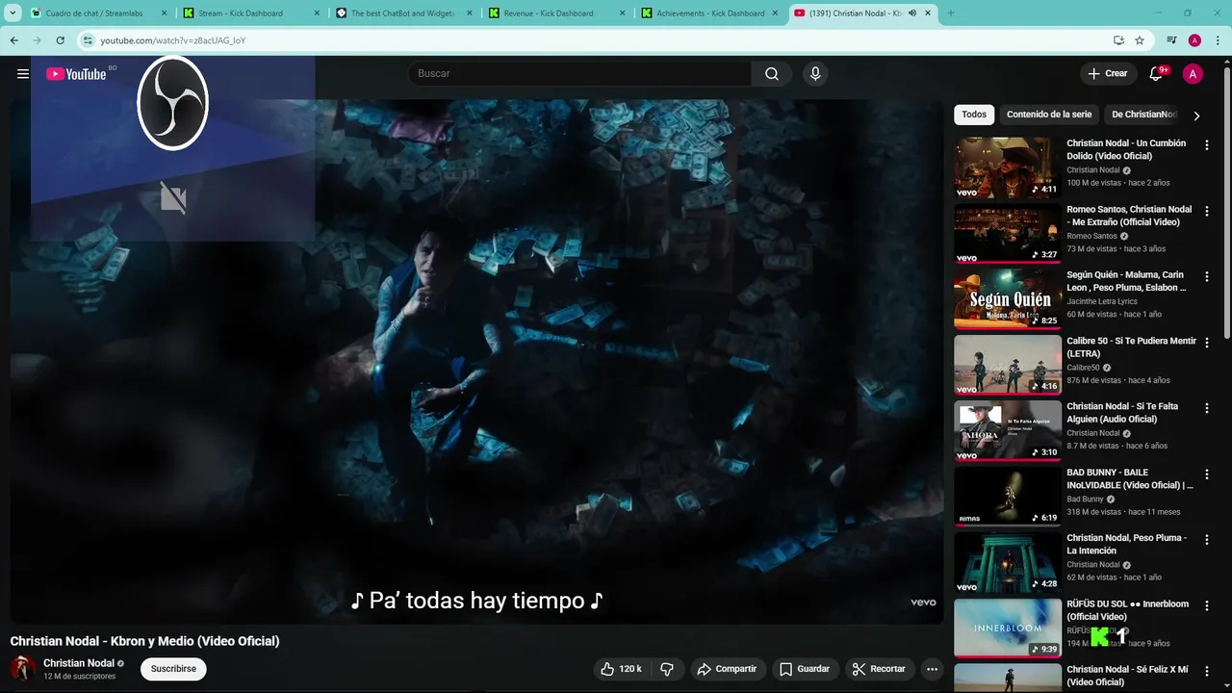Focus the Buscar search field
Viewport: 1232px width, 693px height.
point(580,74)
